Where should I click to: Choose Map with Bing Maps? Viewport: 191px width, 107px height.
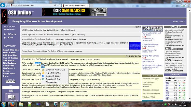coord(53,73)
